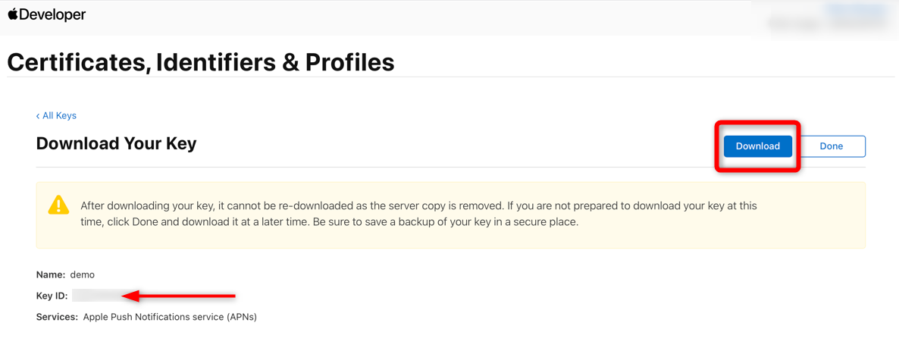Click the yellow warning banner background

click(451, 215)
